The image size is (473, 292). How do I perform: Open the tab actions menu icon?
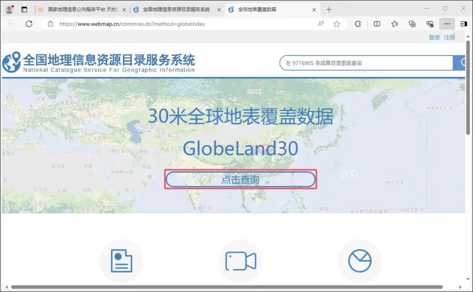pyautogui.click(x=24, y=9)
